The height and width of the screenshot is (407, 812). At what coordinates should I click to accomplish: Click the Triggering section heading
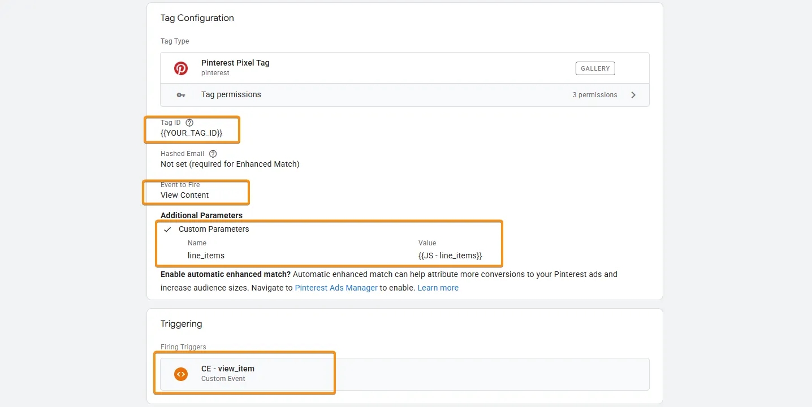[182, 324]
